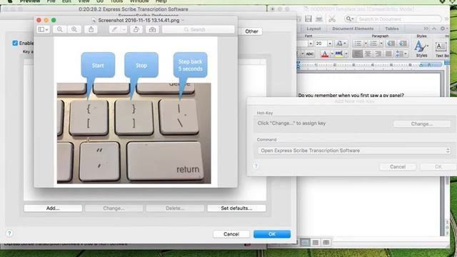457x257 pixels.
Task: Open the Document Elements ribbon tab
Action: (353, 29)
